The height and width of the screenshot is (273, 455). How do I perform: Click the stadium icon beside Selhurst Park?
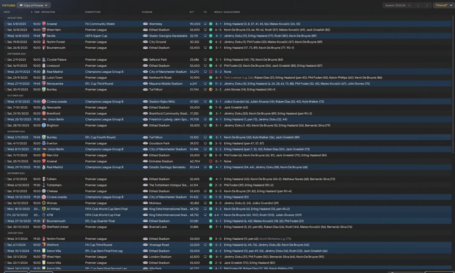(x=145, y=60)
